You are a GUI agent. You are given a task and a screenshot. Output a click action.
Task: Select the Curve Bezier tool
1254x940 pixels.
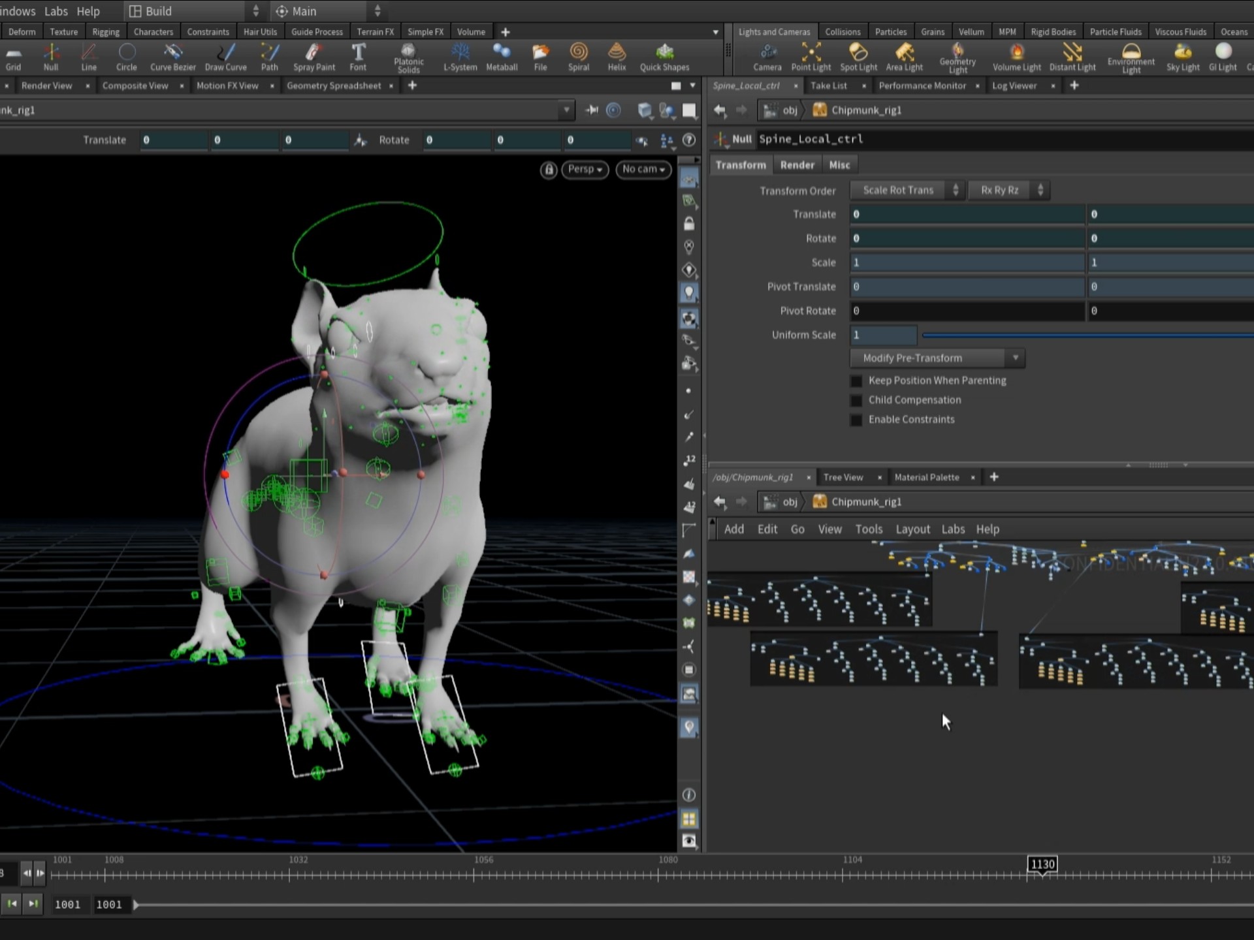172,57
